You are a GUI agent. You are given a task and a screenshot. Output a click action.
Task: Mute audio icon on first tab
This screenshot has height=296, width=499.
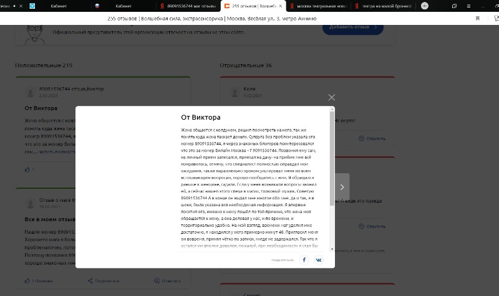pos(14,6)
